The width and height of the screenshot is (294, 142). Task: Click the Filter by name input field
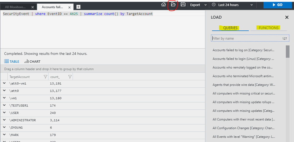click(245, 38)
